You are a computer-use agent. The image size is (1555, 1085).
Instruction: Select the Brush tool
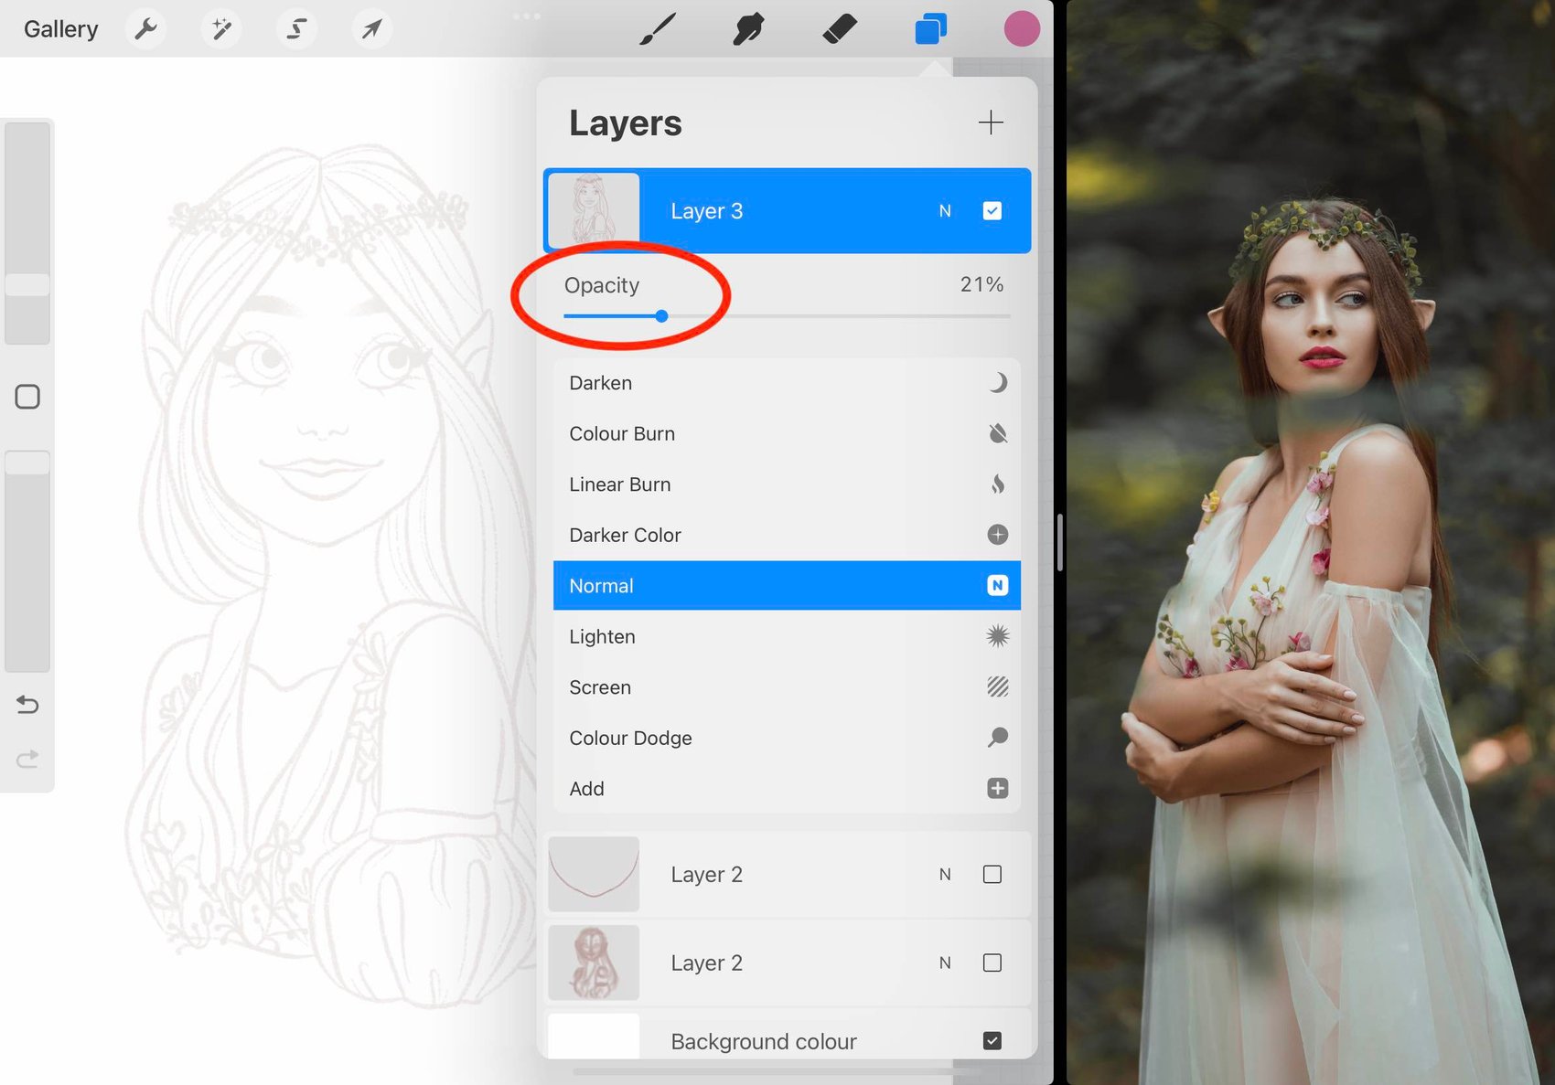point(658,28)
